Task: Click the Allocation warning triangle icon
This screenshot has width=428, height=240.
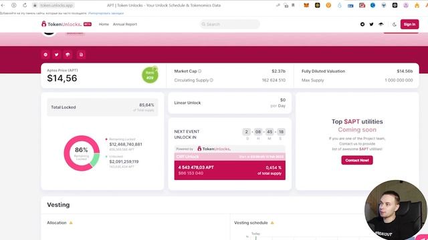Action: [x=71, y=223]
